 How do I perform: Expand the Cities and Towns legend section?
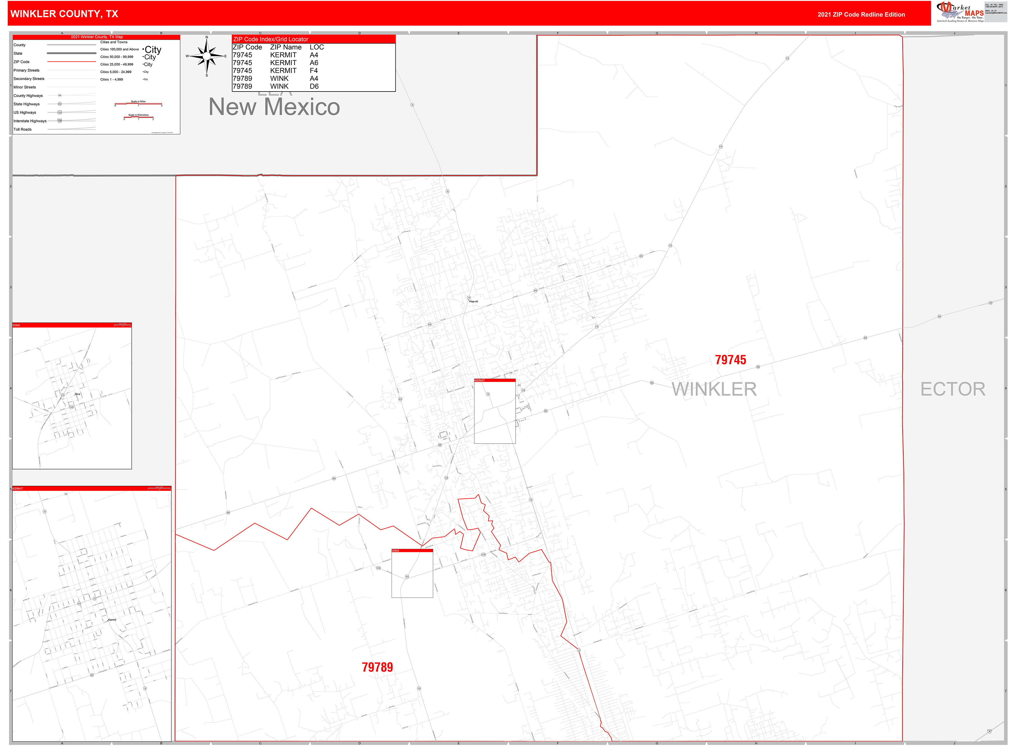coord(114,42)
